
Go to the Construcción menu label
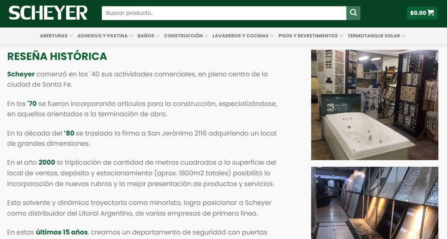[183, 36]
